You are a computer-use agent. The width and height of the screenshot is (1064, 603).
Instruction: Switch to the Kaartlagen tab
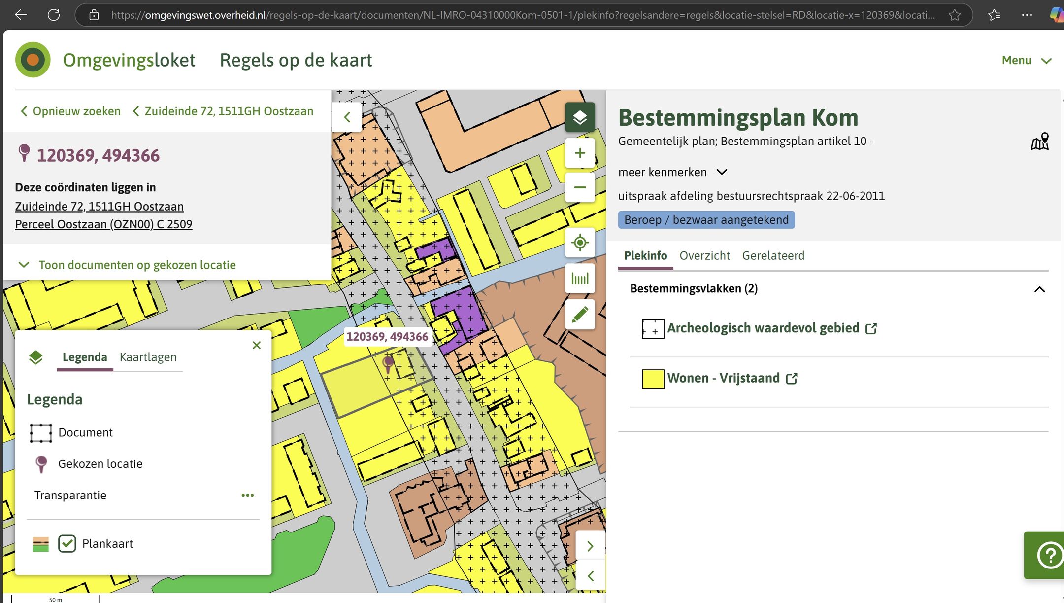coord(148,357)
